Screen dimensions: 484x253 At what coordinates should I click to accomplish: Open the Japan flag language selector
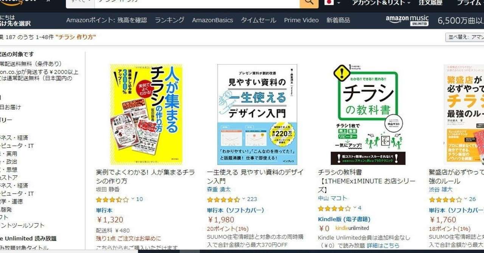pyautogui.click(x=332, y=3)
